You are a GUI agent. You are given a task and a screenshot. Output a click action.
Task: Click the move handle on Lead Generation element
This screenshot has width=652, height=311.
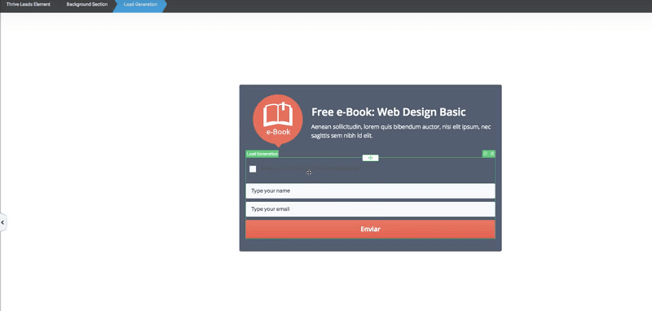point(371,158)
